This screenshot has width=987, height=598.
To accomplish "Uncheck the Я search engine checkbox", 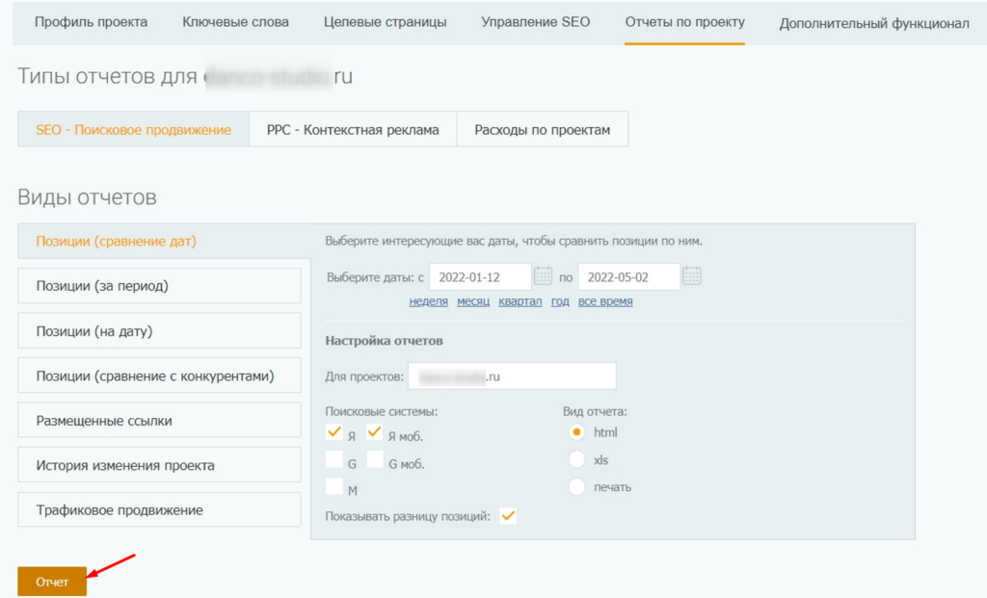I will [334, 433].
